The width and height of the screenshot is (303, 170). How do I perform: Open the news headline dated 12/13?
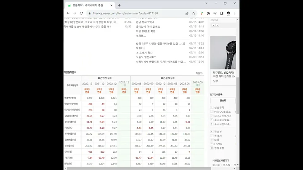coord(87,27)
